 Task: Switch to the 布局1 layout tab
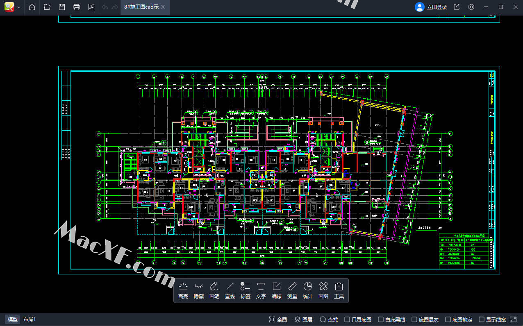click(x=30, y=319)
